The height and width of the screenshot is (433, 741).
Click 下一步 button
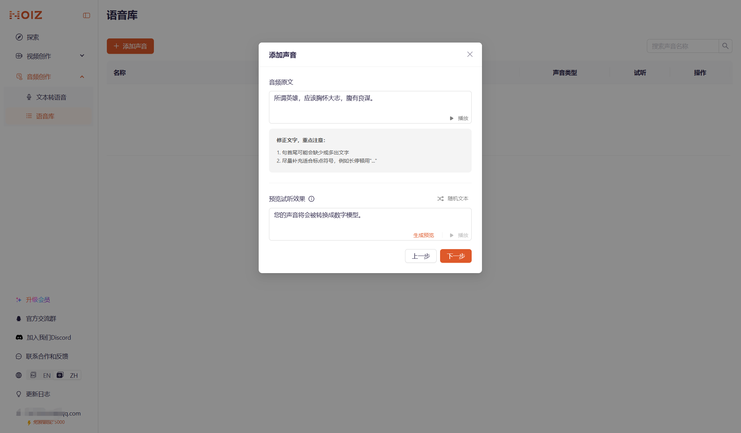[x=456, y=256]
